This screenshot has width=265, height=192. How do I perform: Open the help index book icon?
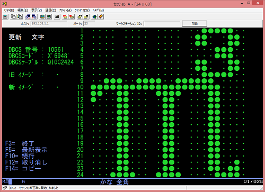[x=101, y=17]
